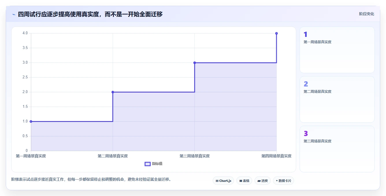
Task: Click the x-axis label 第四周场景真实度
Action: (276, 156)
